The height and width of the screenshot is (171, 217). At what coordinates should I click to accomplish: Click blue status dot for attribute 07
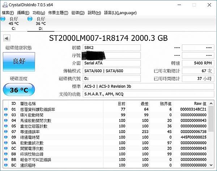(x=6, y=132)
